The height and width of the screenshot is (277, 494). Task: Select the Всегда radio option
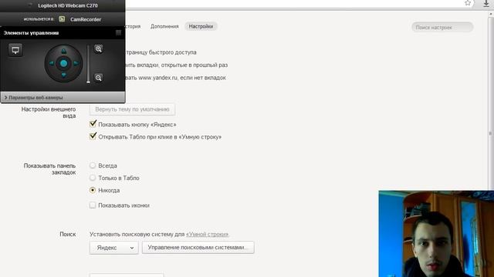click(x=93, y=165)
